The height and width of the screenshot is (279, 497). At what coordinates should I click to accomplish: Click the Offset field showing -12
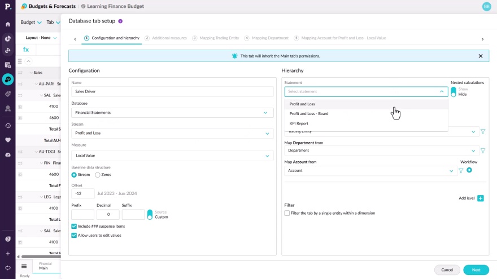pyautogui.click(x=82, y=193)
